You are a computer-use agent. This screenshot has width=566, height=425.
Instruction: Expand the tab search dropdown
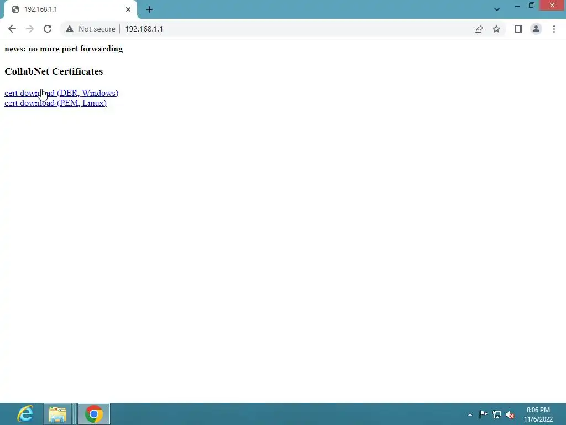click(497, 9)
